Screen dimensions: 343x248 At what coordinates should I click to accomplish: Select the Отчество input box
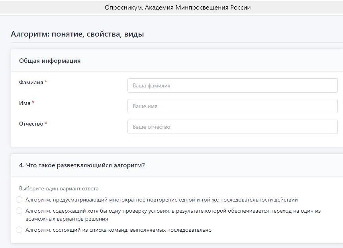click(x=232, y=127)
